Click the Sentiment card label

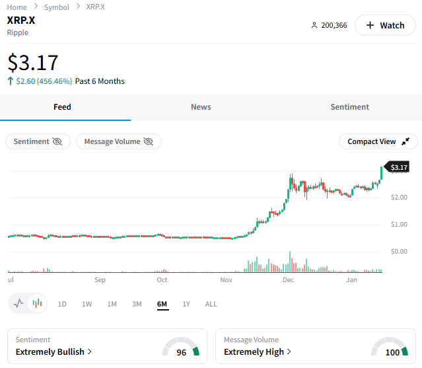click(x=33, y=340)
